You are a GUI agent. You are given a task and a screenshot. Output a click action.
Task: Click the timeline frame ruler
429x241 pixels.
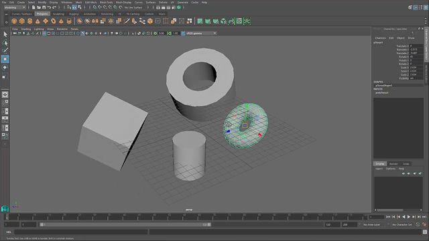(186, 217)
